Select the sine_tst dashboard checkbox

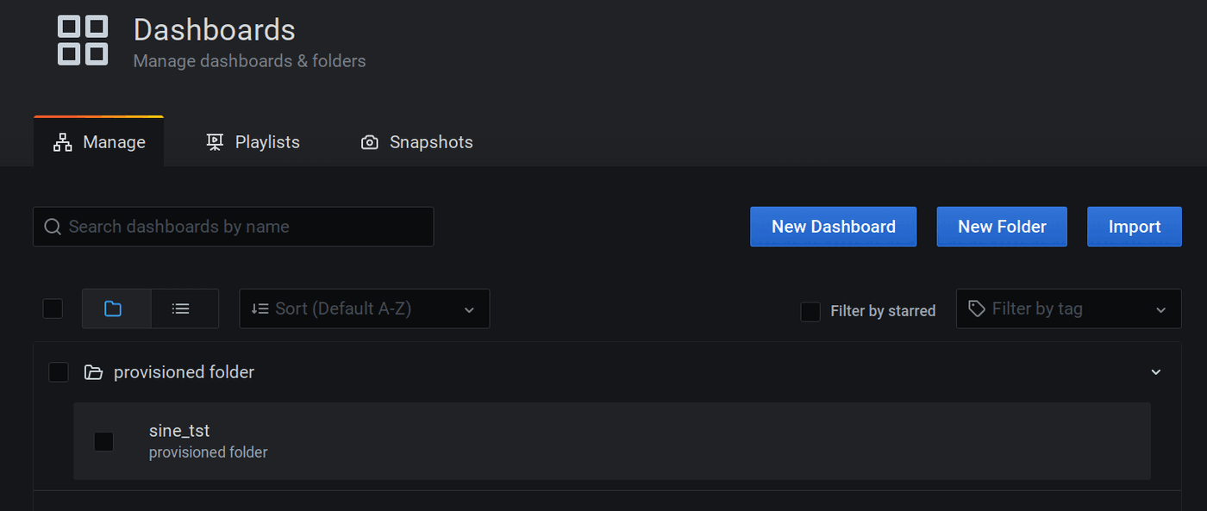(x=103, y=441)
